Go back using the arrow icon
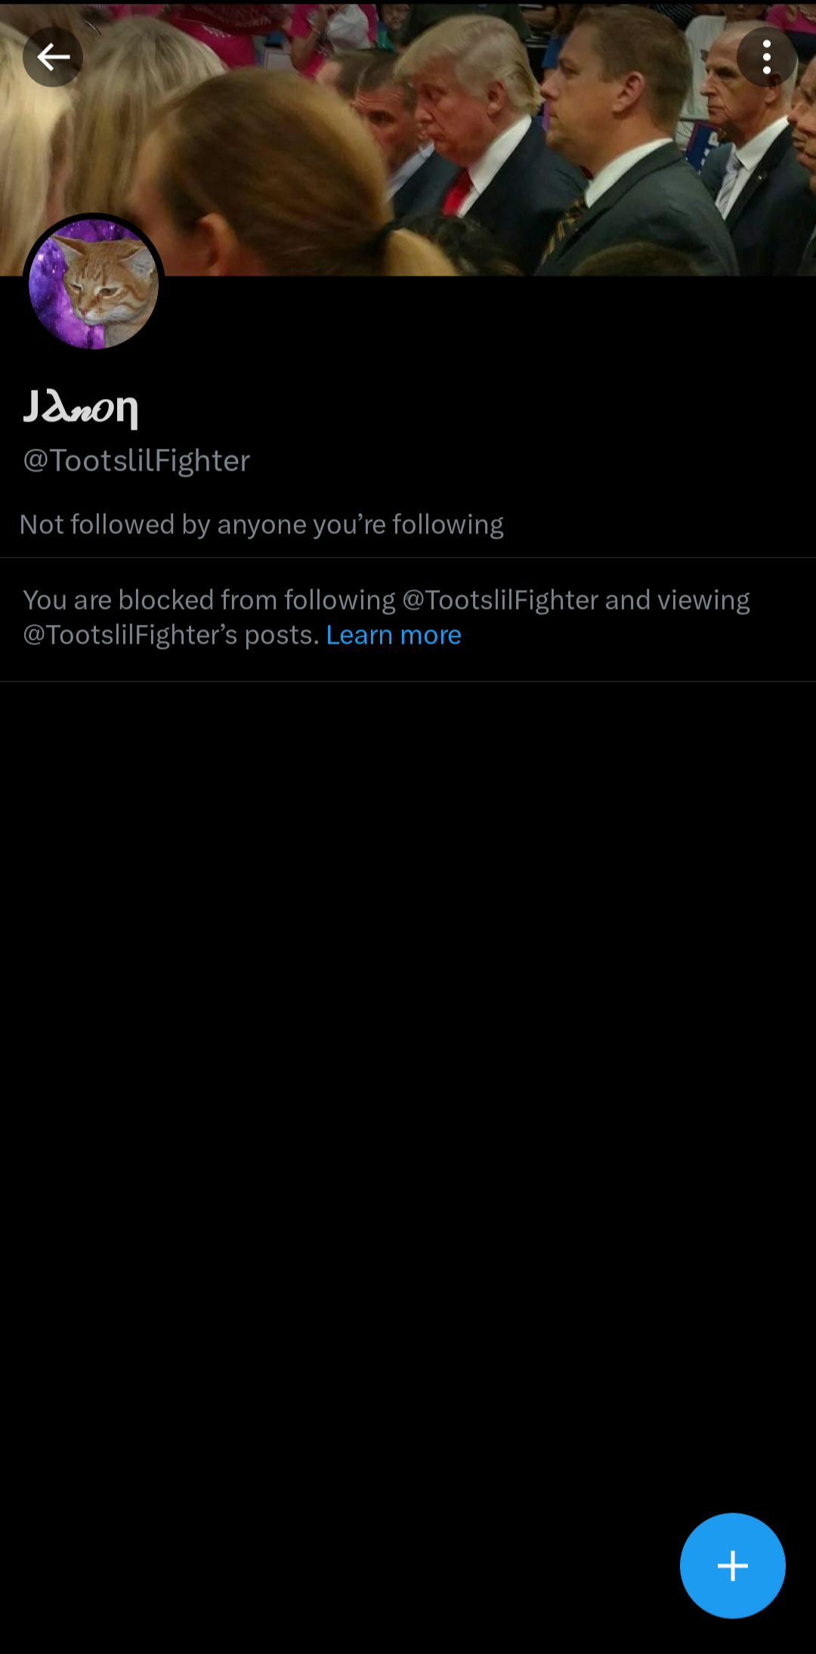 click(x=52, y=57)
